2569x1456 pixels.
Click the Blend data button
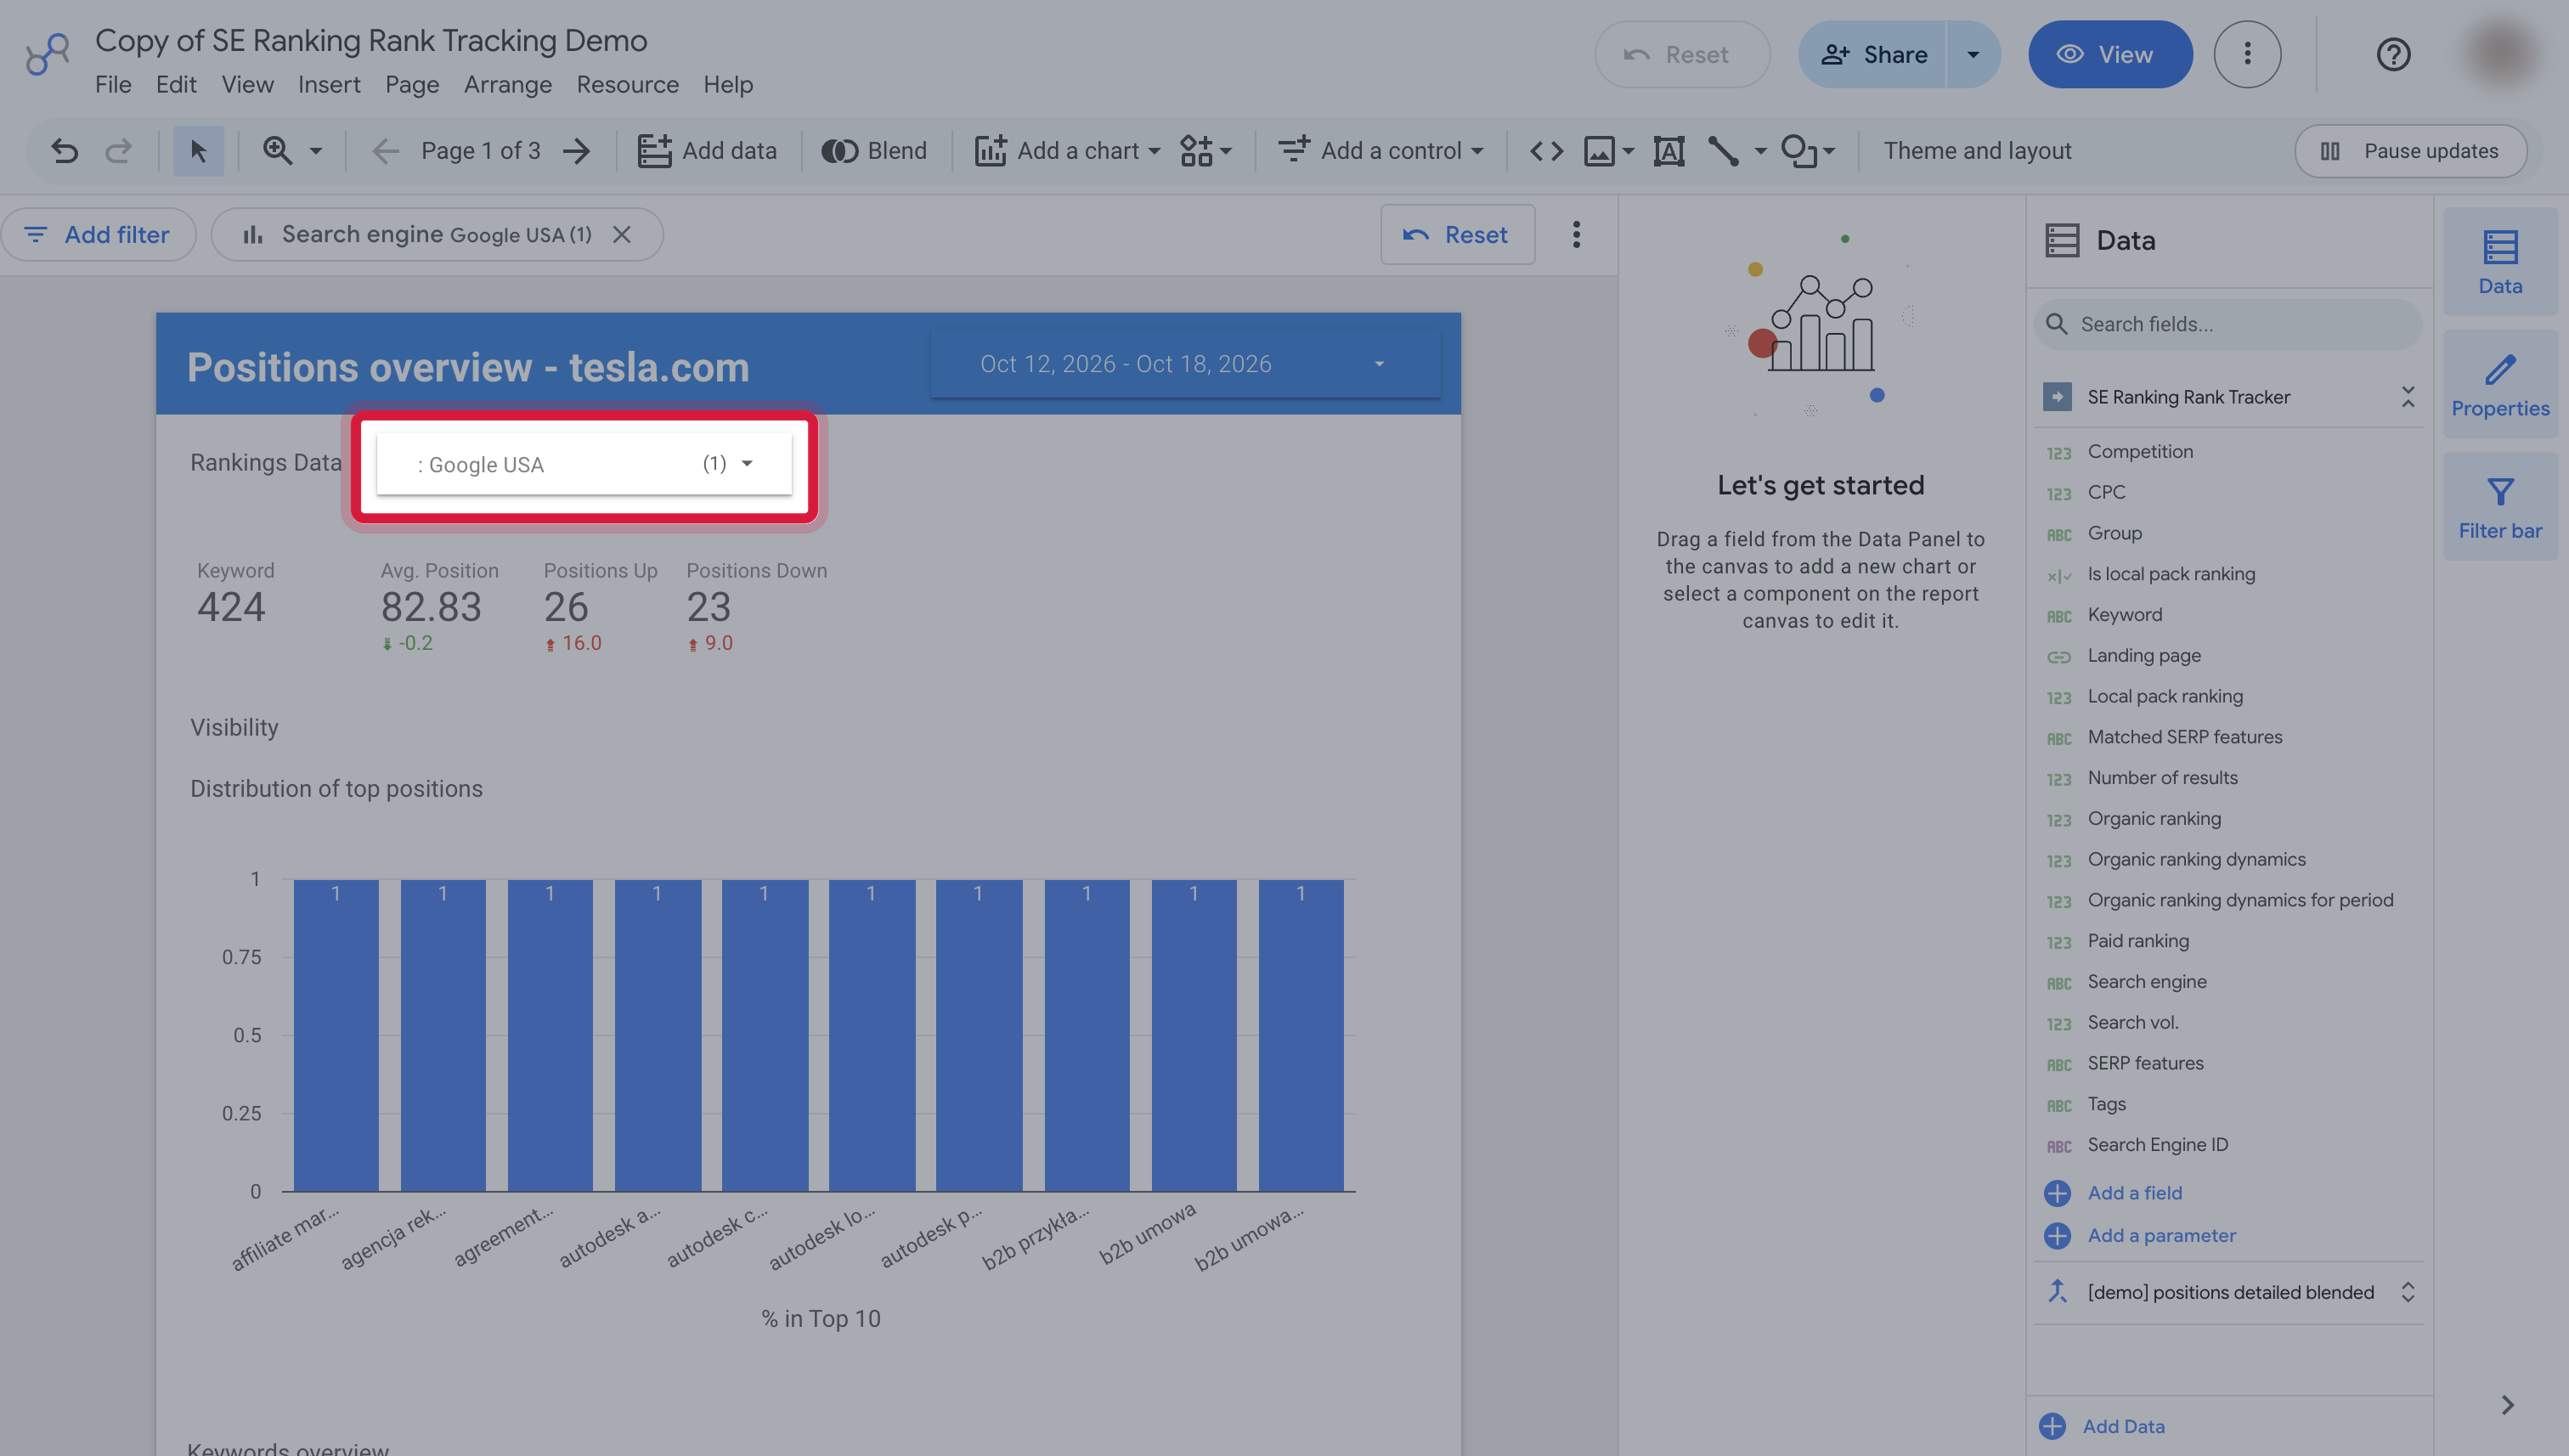click(x=874, y=151)
